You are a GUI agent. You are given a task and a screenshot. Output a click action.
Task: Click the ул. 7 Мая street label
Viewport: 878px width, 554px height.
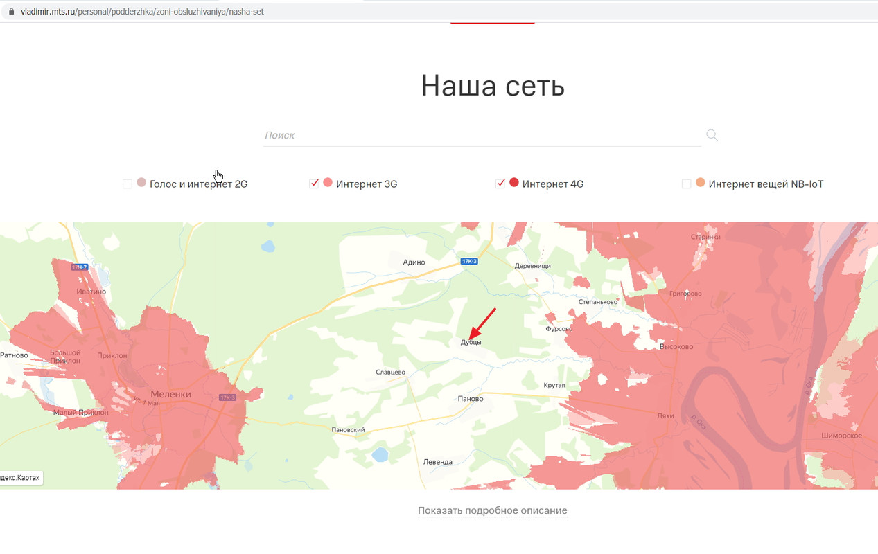[148, 403]
